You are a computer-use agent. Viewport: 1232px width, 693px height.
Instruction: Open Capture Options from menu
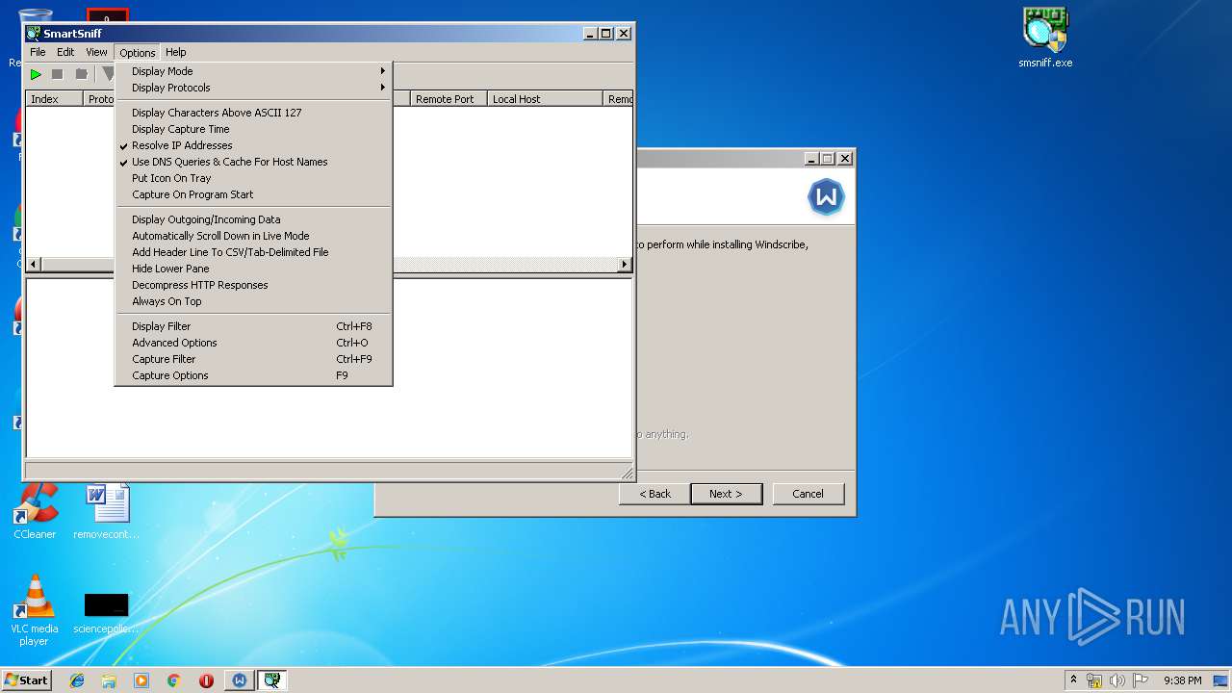pos(254,375)
